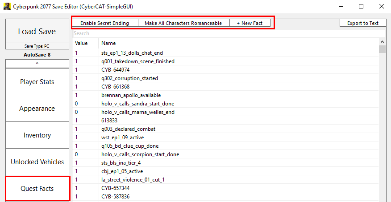This screenshot has height=202, width=391.
Task: Sort list by Name column header
Action: (x=108, y=43)
